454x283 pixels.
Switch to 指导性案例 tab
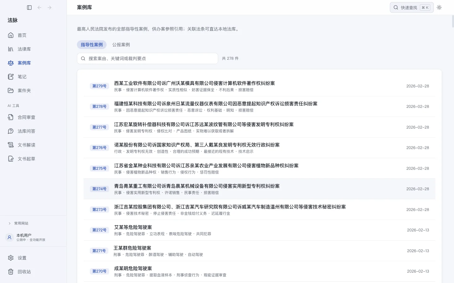92,45
